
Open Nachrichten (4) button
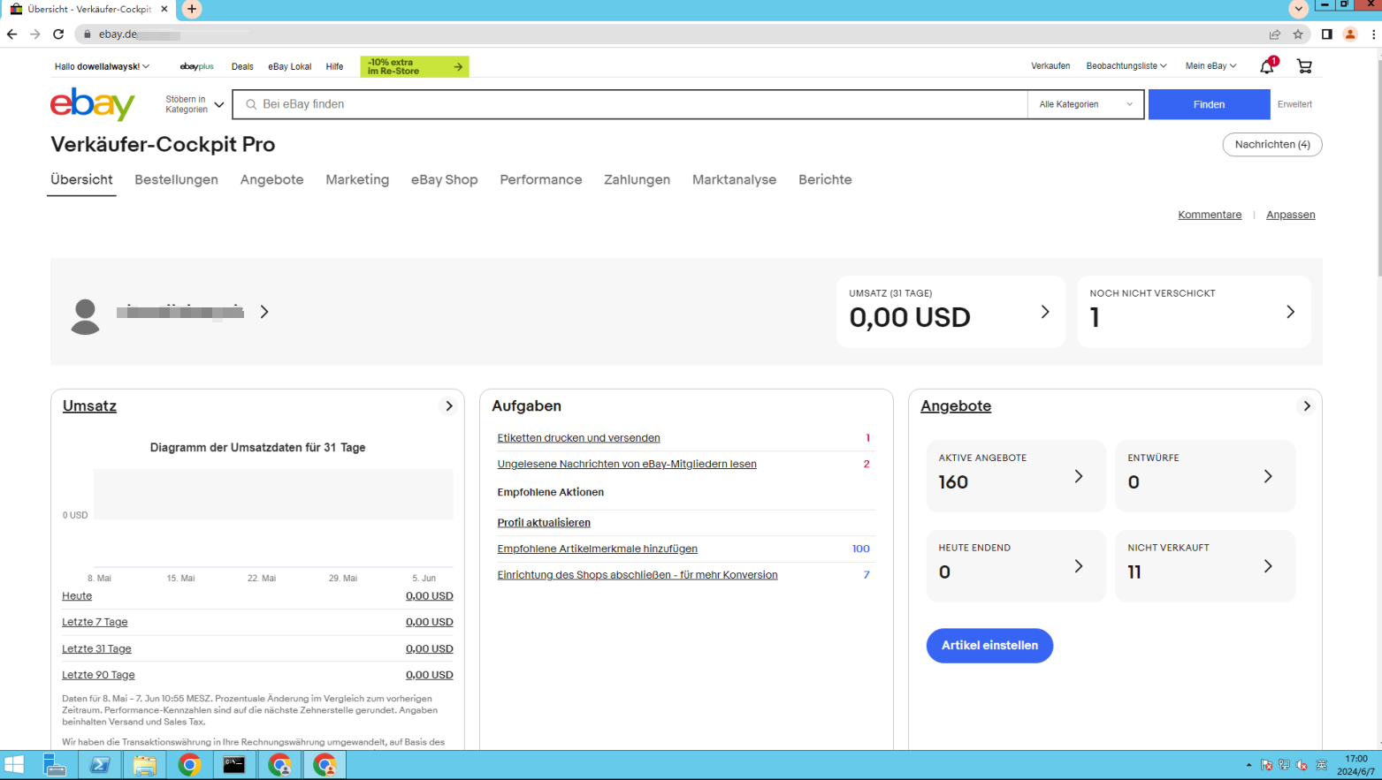coord(1272,144)
